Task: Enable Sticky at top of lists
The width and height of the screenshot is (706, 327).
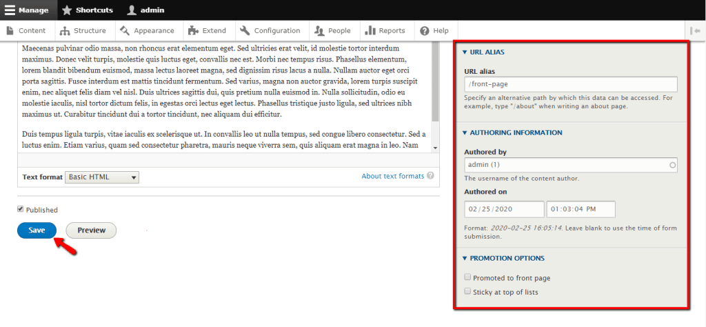Action: (x=468, y=291)
